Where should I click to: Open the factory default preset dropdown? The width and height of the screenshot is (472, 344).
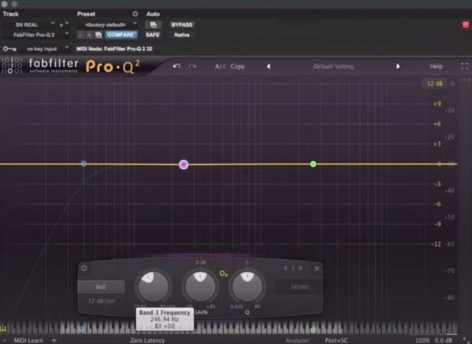pyautogui.click(x=108, y=25)
